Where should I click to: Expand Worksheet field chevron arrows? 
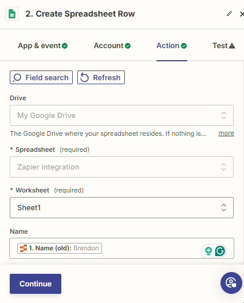[x=224, y=208]
